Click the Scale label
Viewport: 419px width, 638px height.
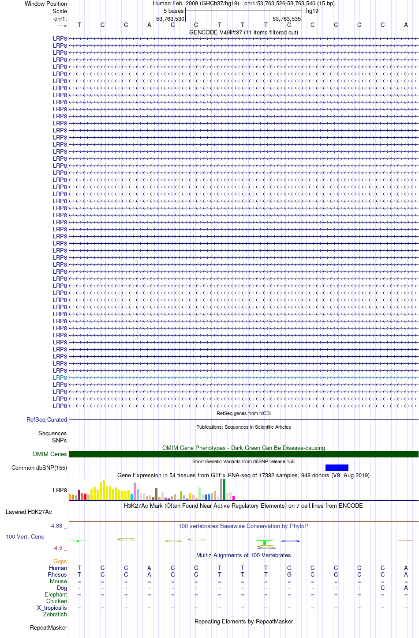click(60, 11)
